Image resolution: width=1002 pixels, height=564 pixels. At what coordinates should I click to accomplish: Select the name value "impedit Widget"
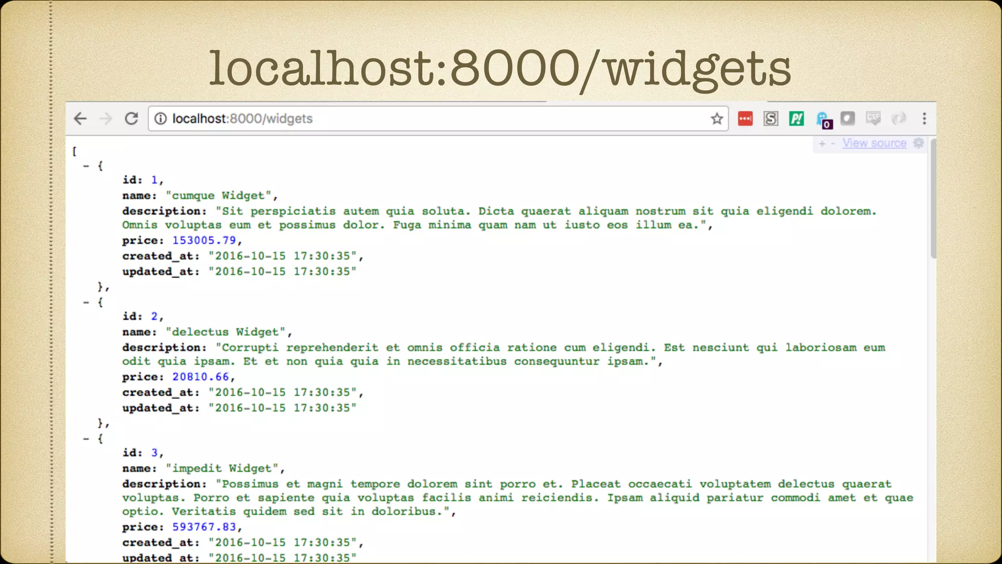(x=222, y=469)
